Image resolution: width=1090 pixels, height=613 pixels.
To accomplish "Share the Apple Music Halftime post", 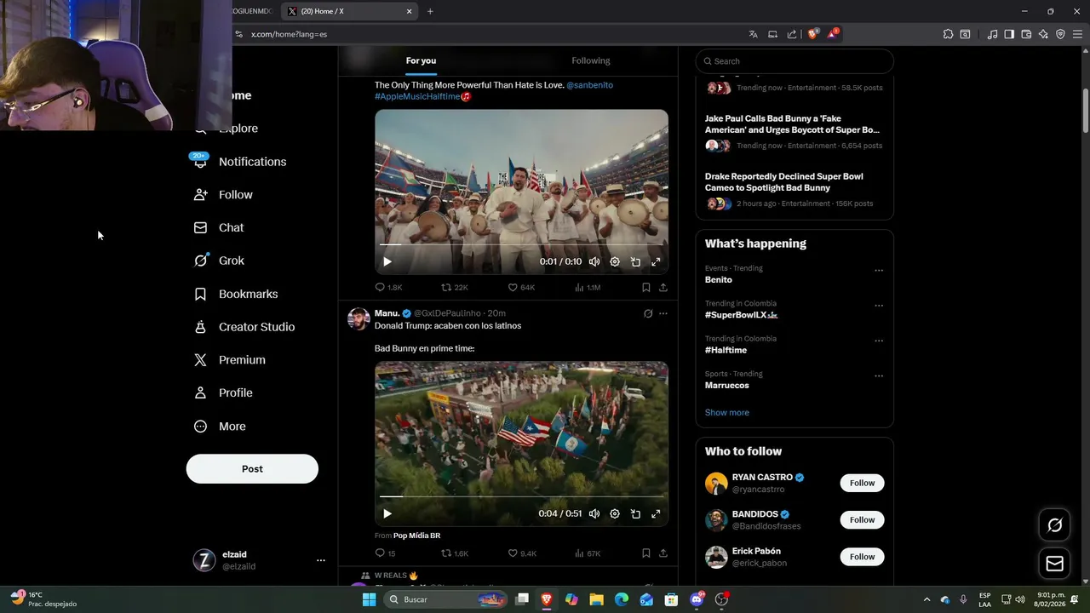I will pyautogui.click(x=663, y=288).
